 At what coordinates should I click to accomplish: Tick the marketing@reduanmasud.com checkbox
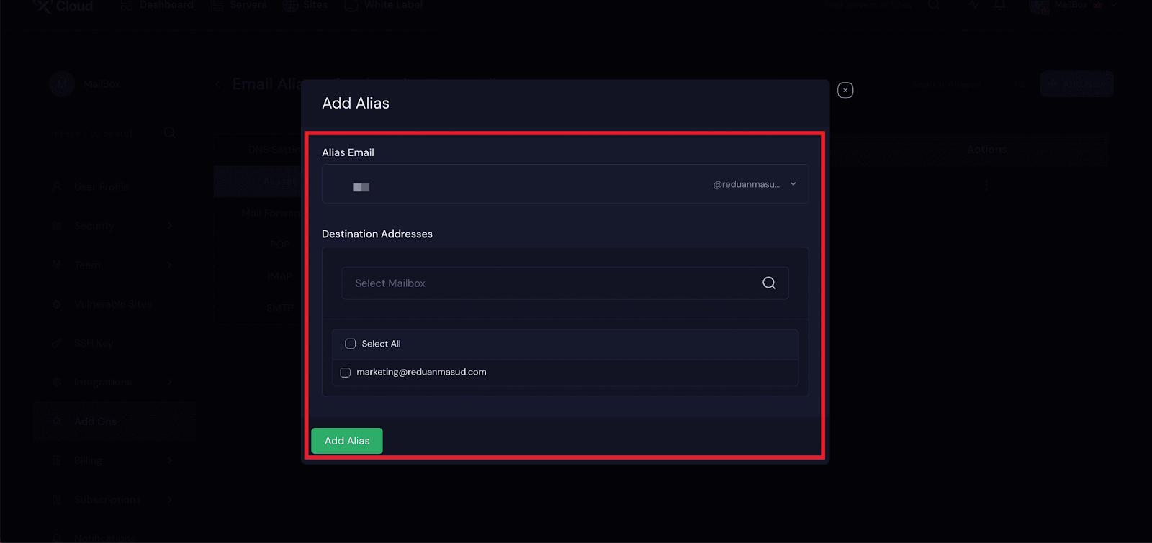(x=346, y=373)
